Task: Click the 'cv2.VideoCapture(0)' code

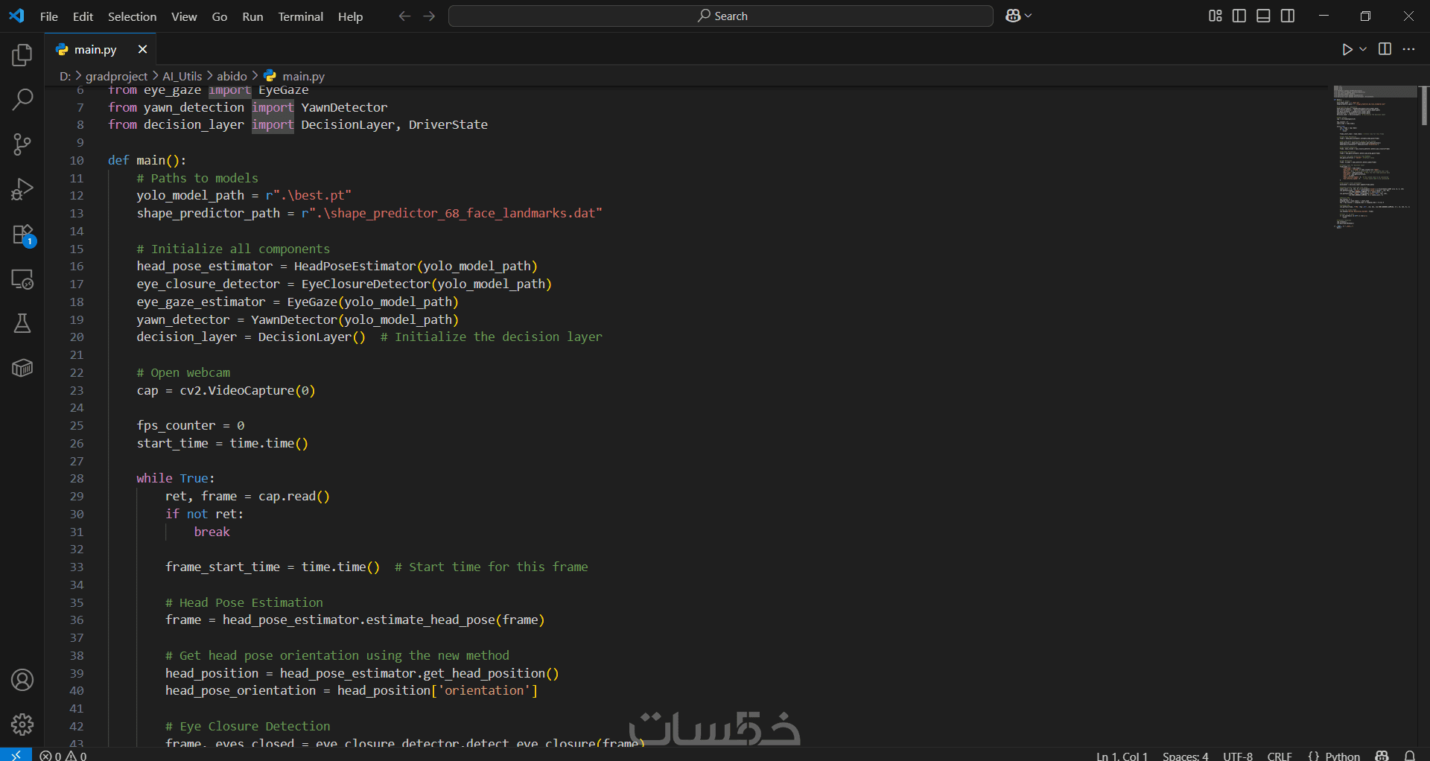Action: 247,390
